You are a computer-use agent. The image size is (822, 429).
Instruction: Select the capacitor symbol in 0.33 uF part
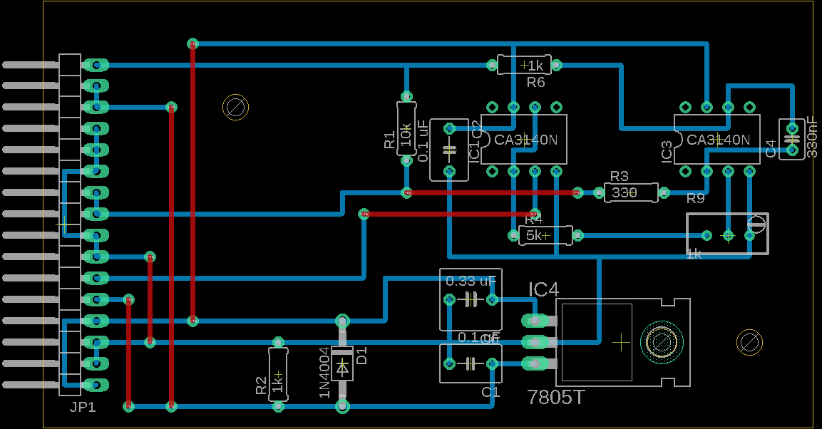click(x=471, y=299)
